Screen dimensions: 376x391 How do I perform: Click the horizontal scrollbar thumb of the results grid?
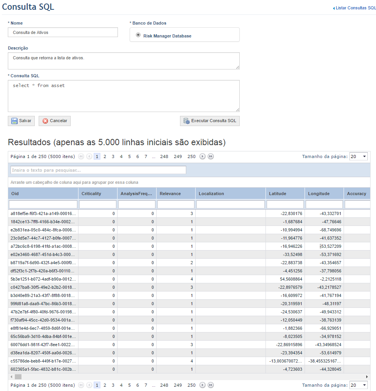[x=18, y=377]
